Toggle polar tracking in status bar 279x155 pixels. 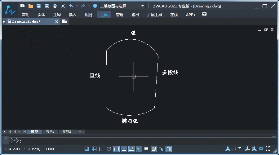coord(109,149)
